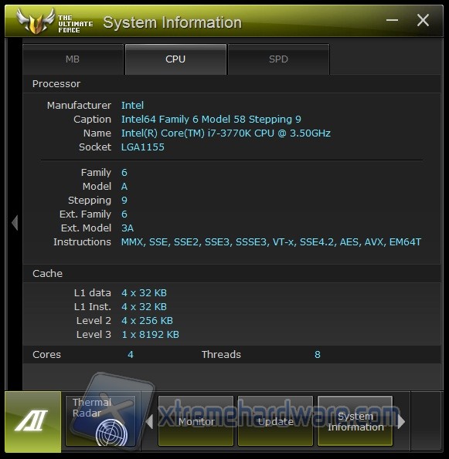449x459 pixels.
Task: Click the Update button
Action: [x=275, y=421]
